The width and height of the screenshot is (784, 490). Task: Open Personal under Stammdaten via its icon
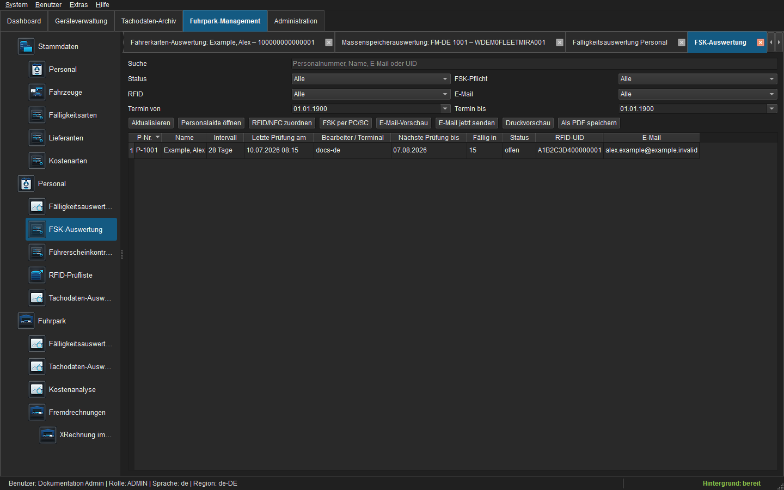coord(37,69)
